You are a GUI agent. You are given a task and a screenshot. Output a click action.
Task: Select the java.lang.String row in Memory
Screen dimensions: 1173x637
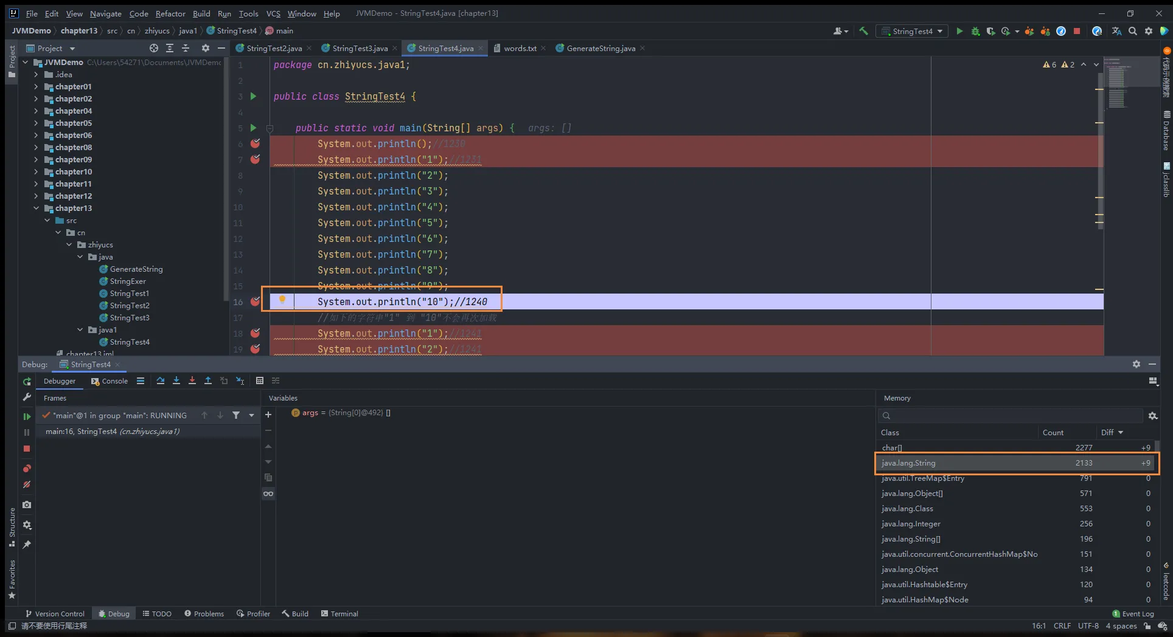[x=1017, y=463]
